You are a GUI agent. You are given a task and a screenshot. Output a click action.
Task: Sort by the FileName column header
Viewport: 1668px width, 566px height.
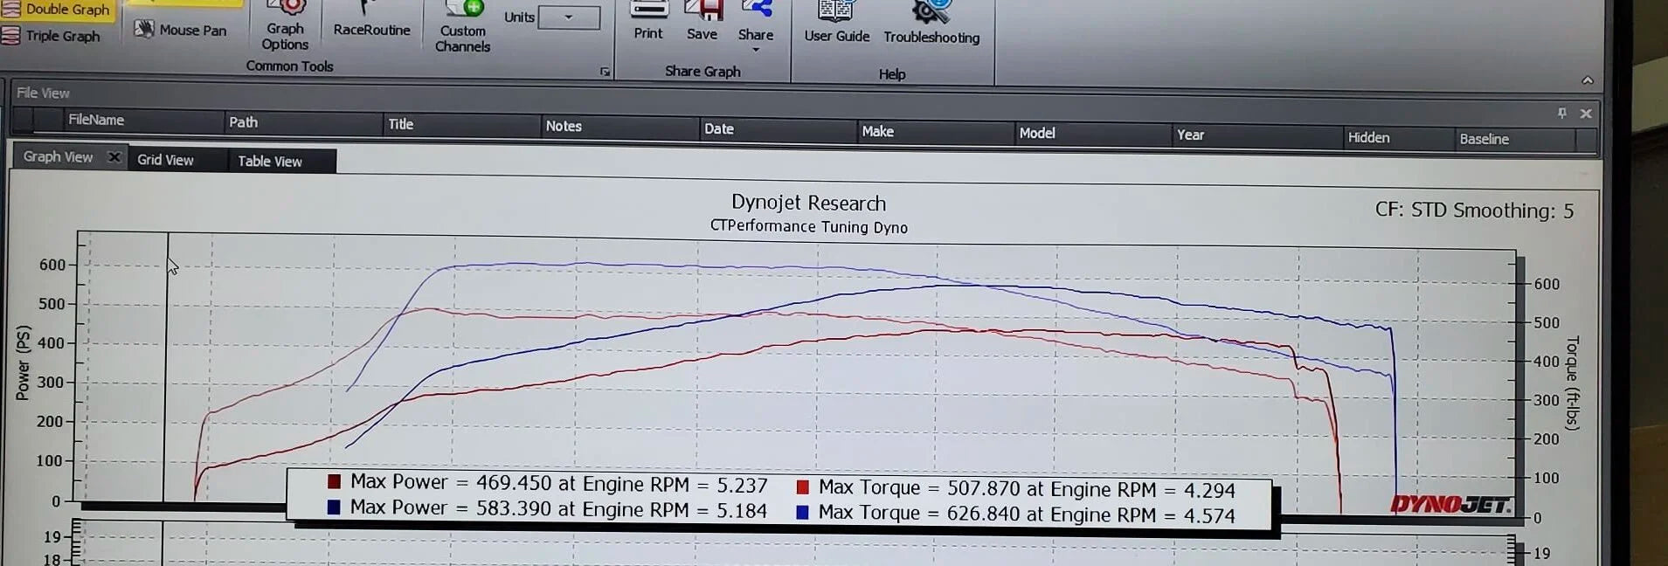(96, 120)
